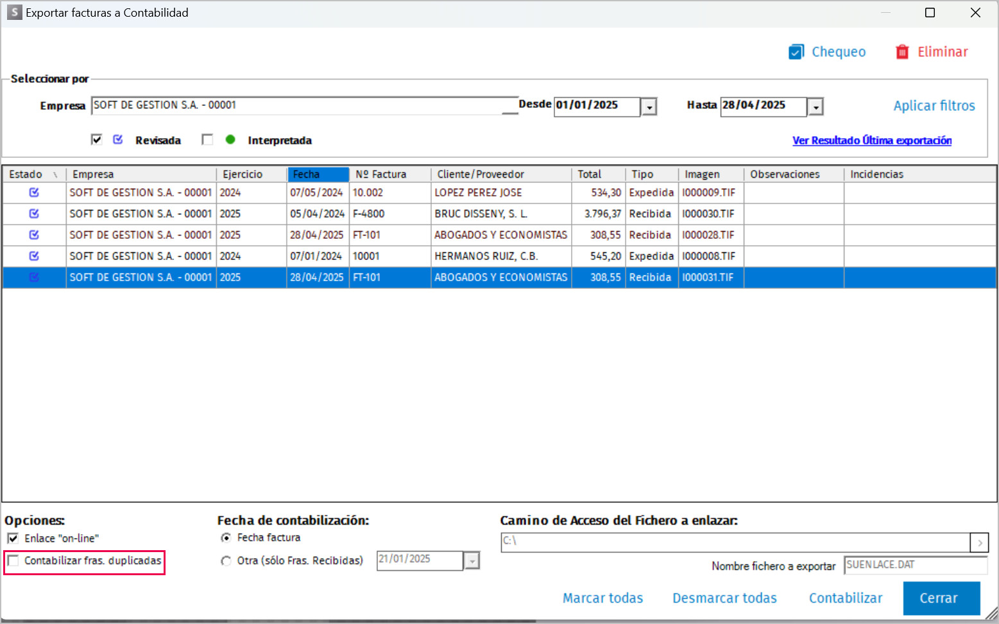Click the status icon for invoice F-4800
The image size is (999, 624).
[x=34, y=214]
